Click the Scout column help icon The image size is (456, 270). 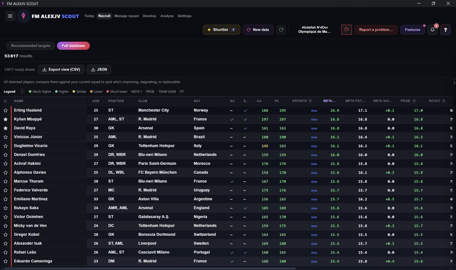(444, 101)
